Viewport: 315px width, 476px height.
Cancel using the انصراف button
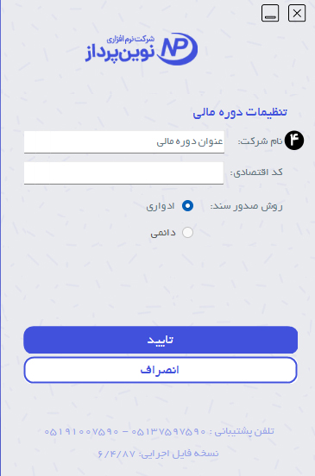(x=161, y=370)
